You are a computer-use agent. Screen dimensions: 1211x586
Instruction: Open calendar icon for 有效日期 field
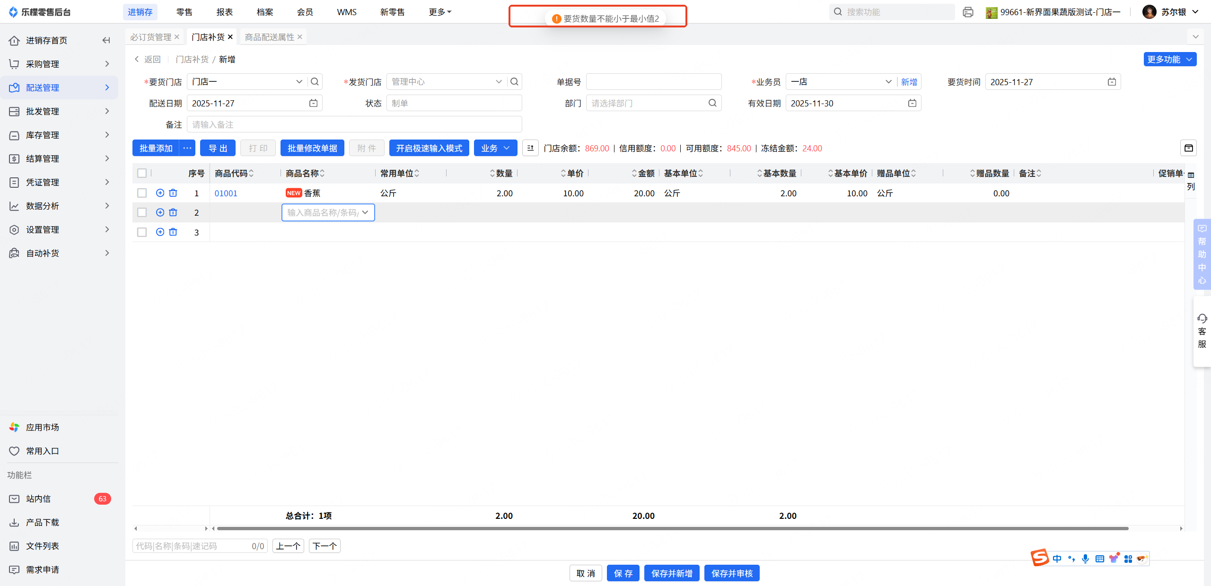(912, 103)
